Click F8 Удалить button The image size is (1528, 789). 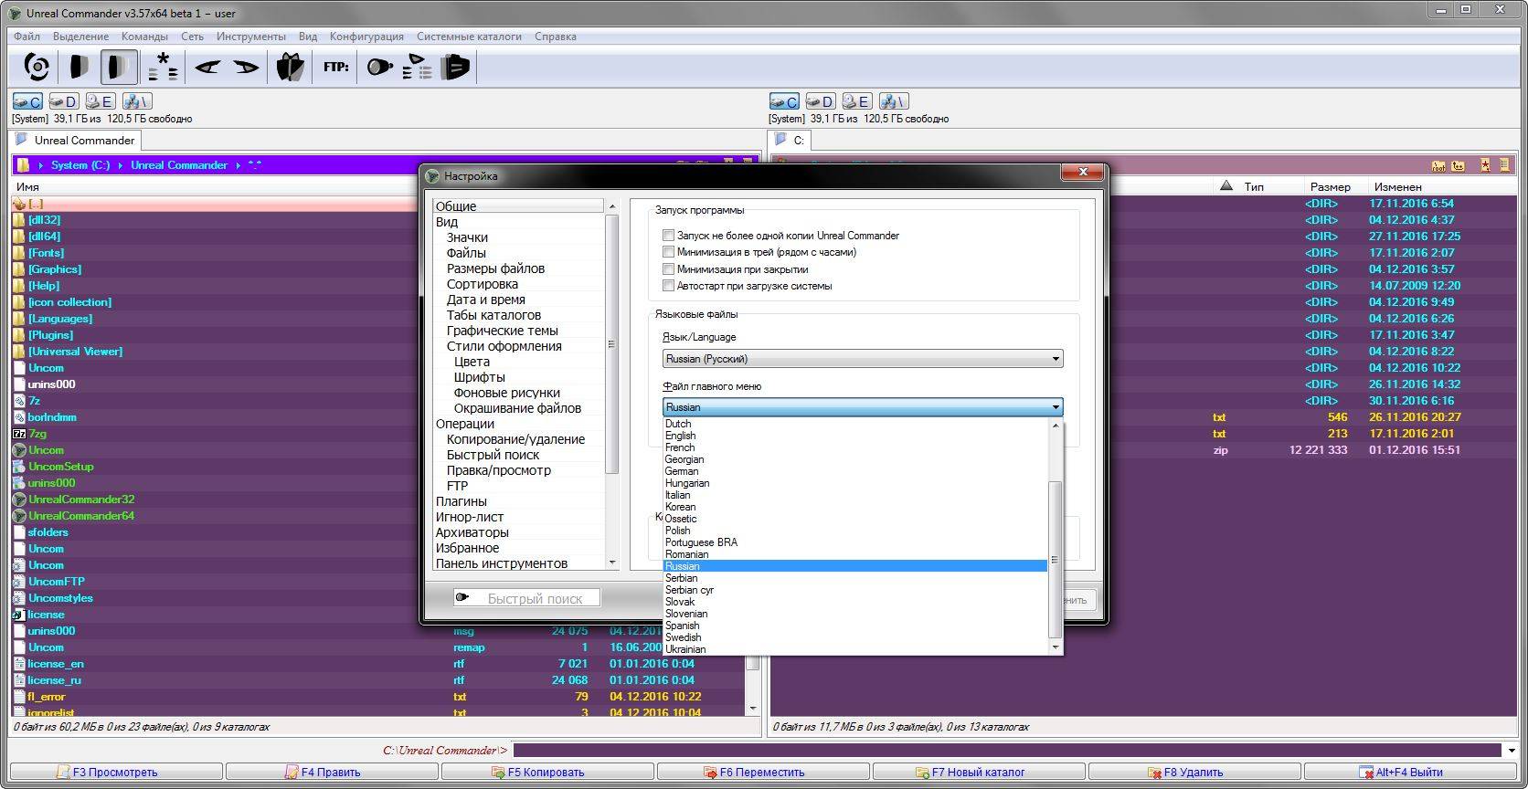(1194, 773)
